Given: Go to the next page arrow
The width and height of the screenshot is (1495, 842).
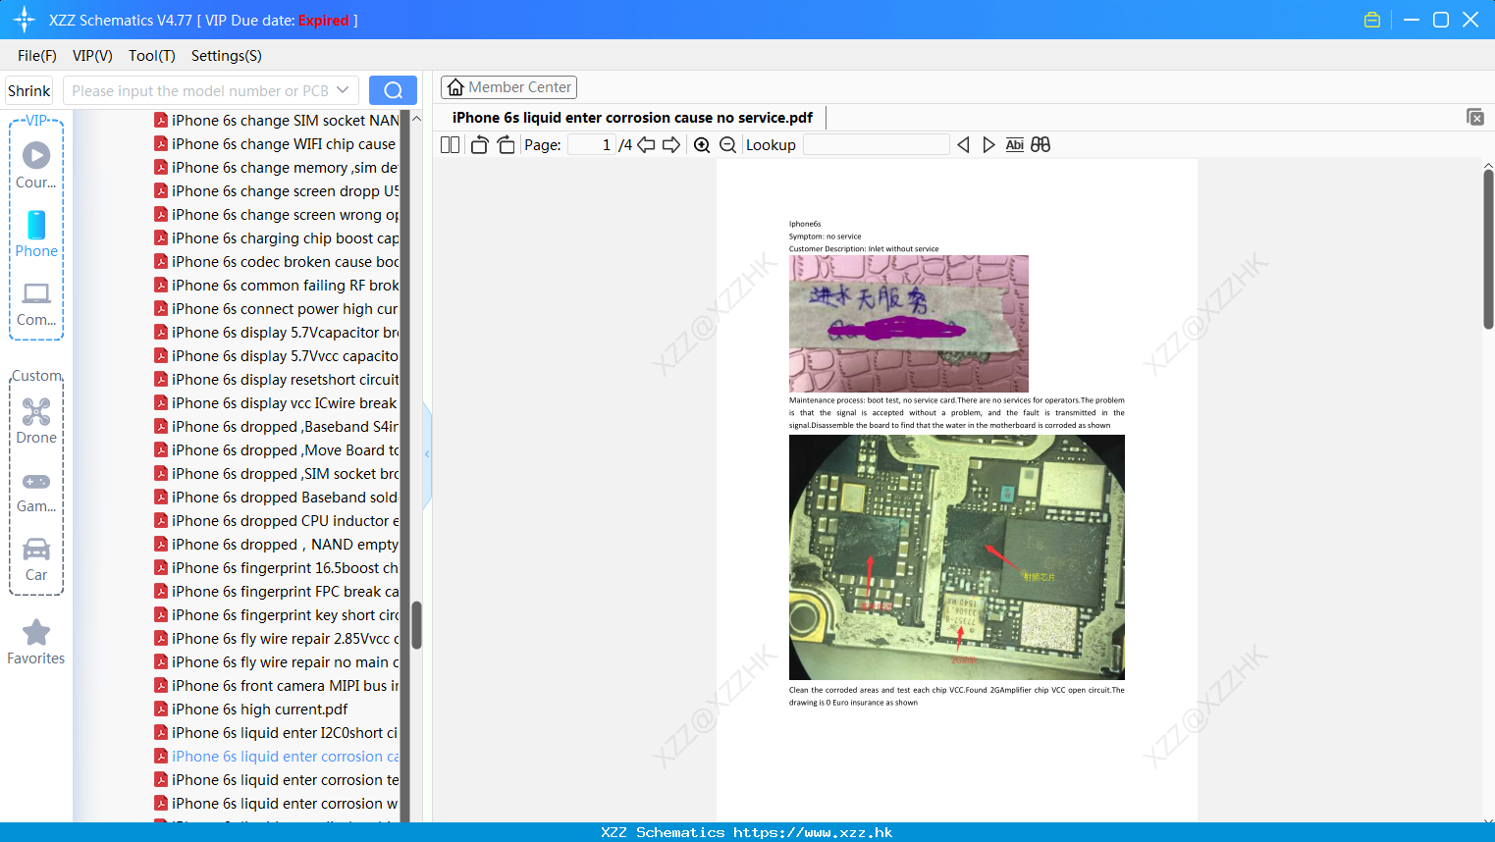Looking at the screenshot, I should pyautogui.click(x=671, y=145).
